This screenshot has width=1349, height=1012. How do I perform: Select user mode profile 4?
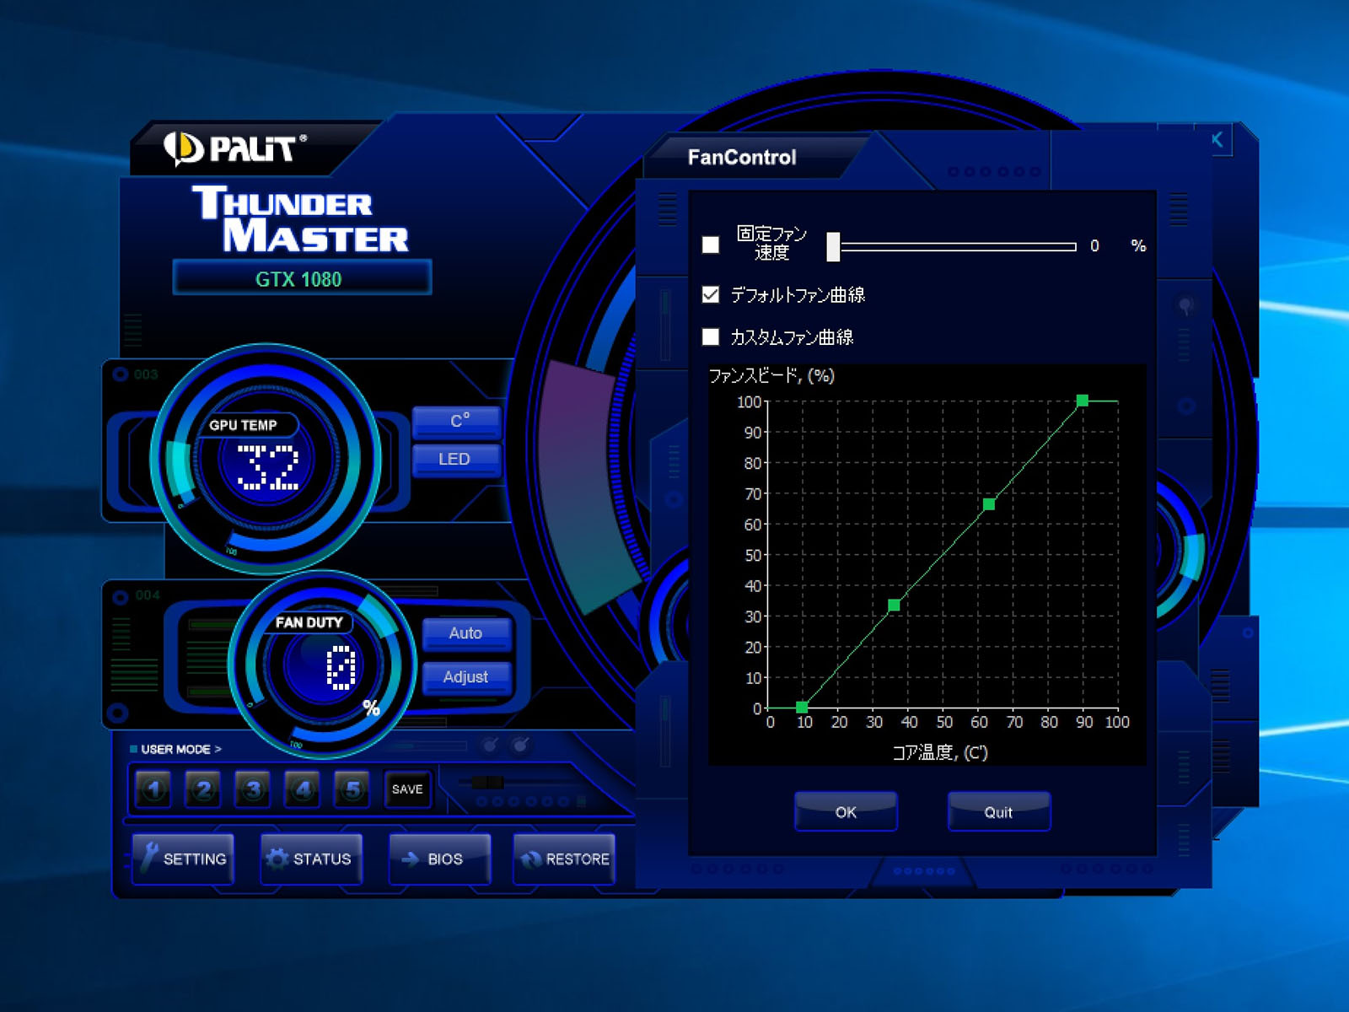(x=303, y=789)
